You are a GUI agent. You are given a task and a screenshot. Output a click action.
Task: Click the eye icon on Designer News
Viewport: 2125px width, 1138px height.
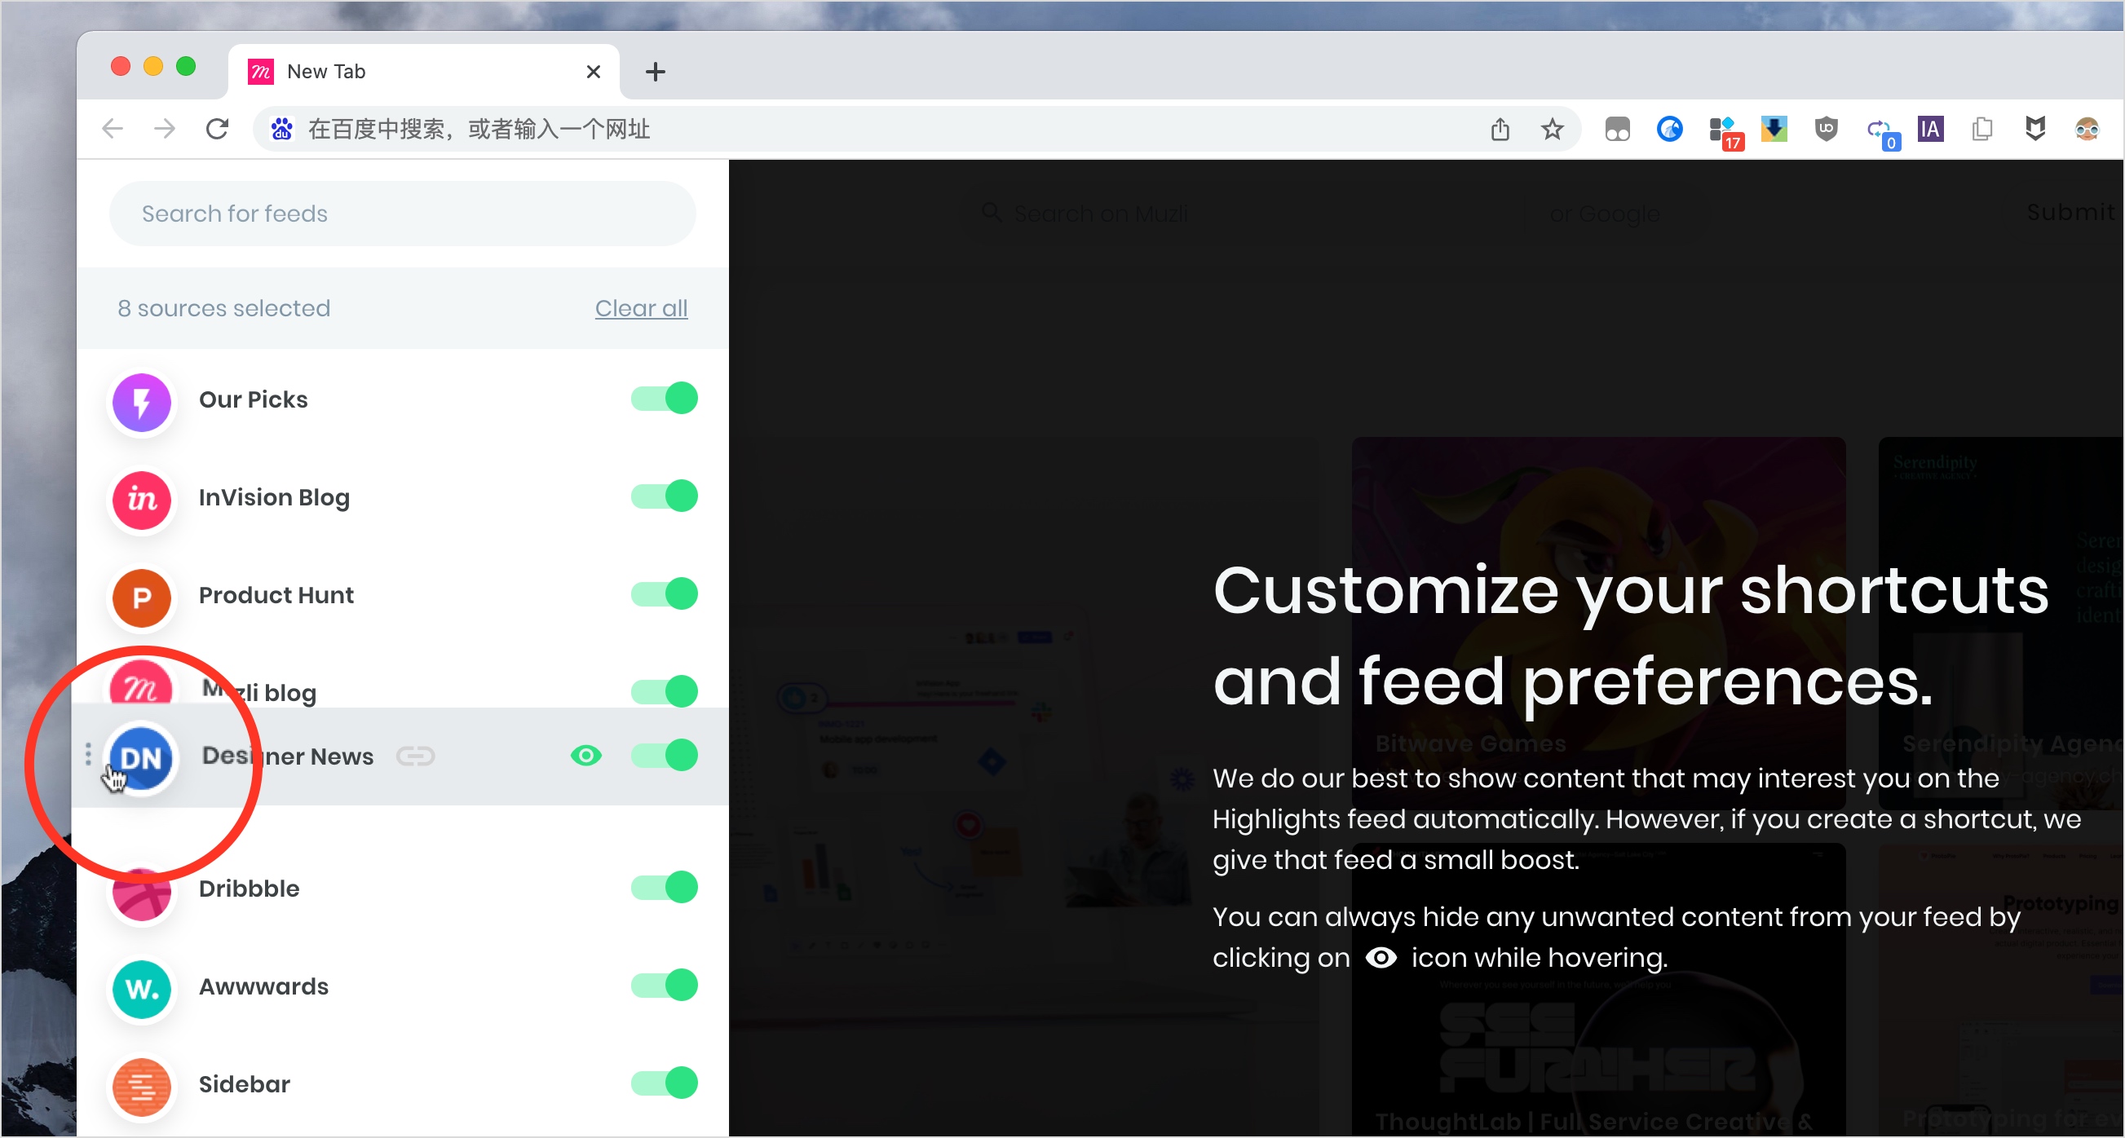coord(585,756)
